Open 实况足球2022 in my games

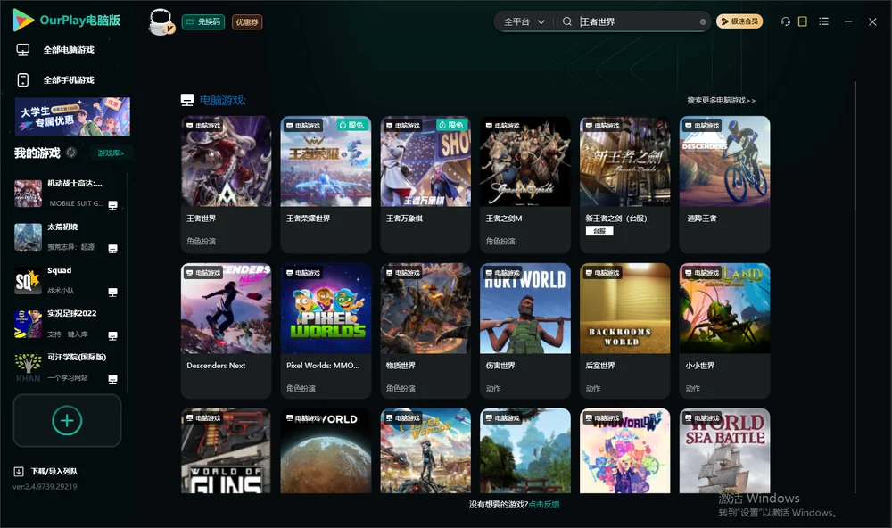pos(67,323)
